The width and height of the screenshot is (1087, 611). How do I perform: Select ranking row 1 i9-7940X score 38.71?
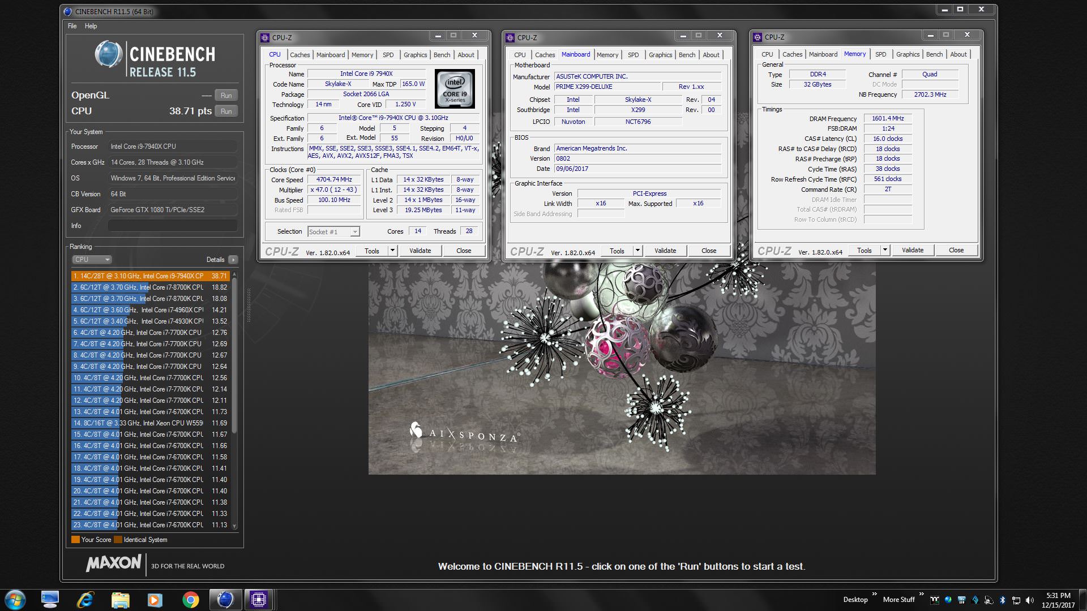[150, 276]
